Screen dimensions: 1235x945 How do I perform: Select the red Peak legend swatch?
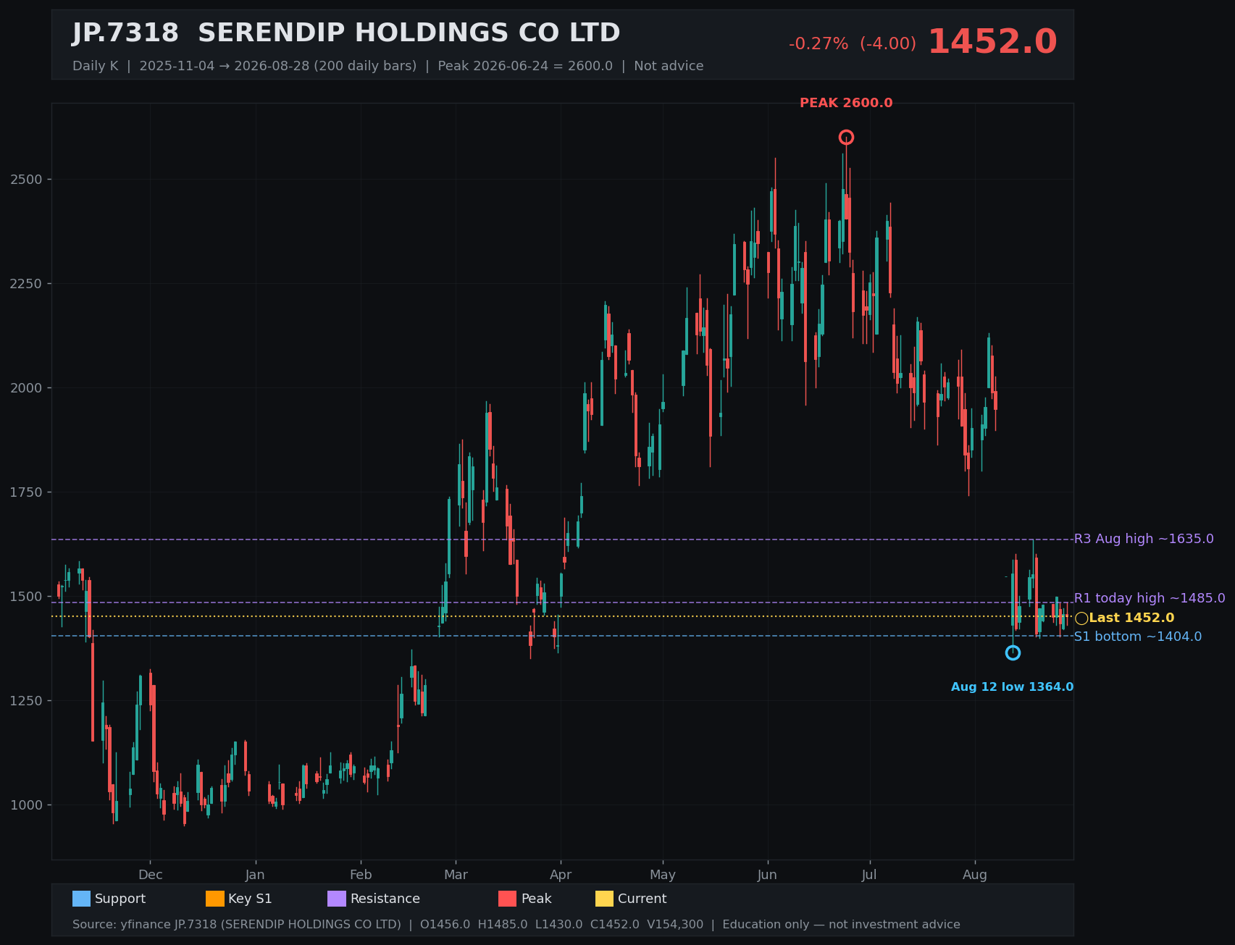[508, 899]
